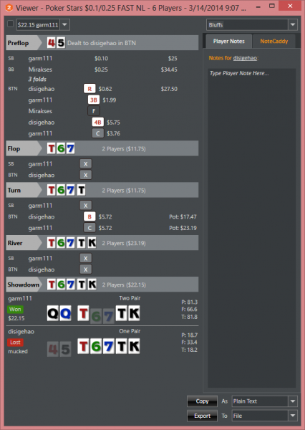Image resolution: width=305 pixels, height=430 pixels.
Task: Click the red 4 hole card in Preflop
Action: point(52,43)
